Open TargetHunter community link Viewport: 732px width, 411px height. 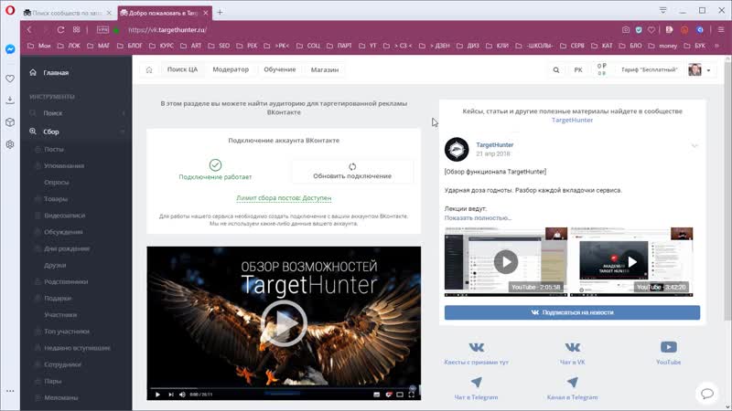(x=572, y=121)
